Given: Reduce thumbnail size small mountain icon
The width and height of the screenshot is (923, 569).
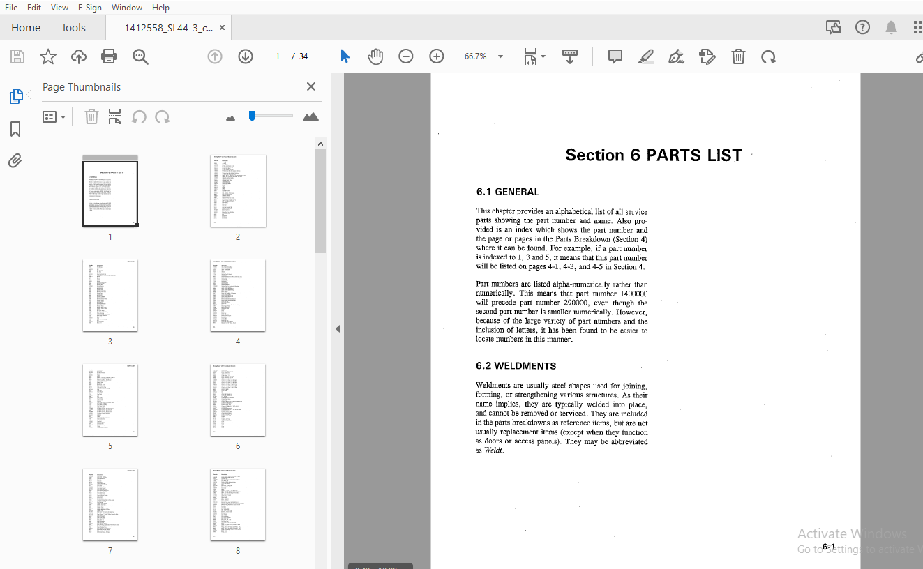Looking at the screenshot, I should [231, 118].
